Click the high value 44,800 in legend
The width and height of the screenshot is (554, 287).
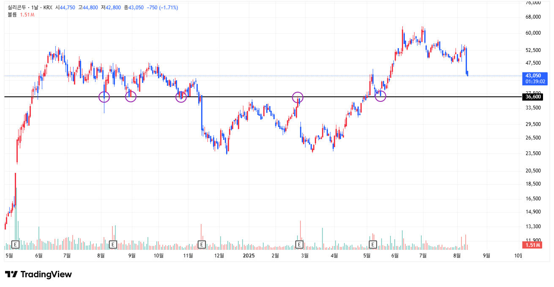(x=90, y=8)
